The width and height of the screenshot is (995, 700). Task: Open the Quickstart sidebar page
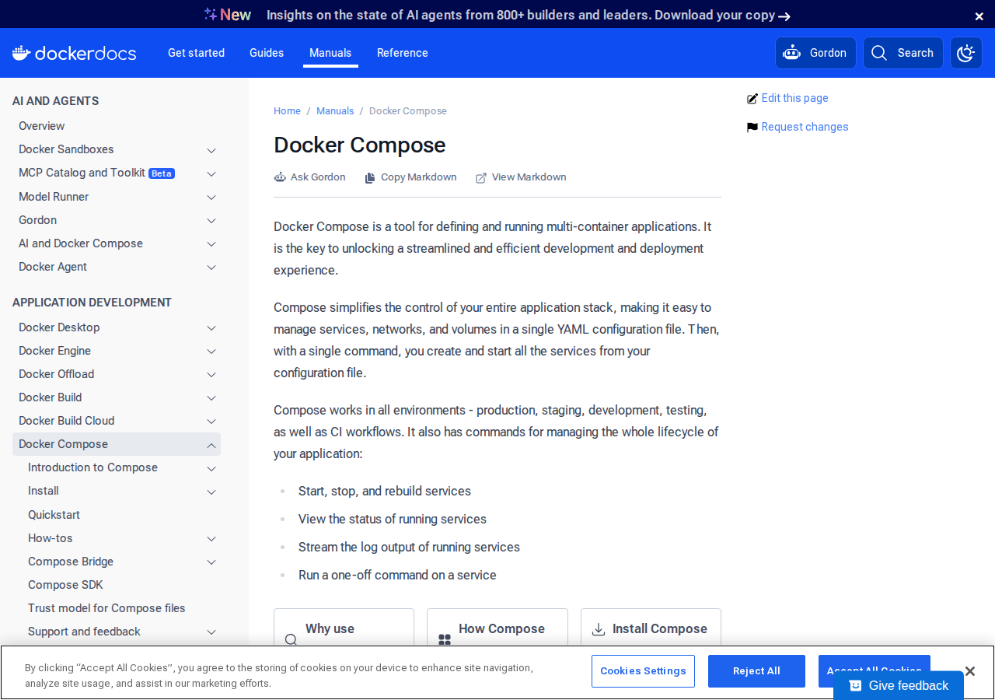[x=54, y=515]
